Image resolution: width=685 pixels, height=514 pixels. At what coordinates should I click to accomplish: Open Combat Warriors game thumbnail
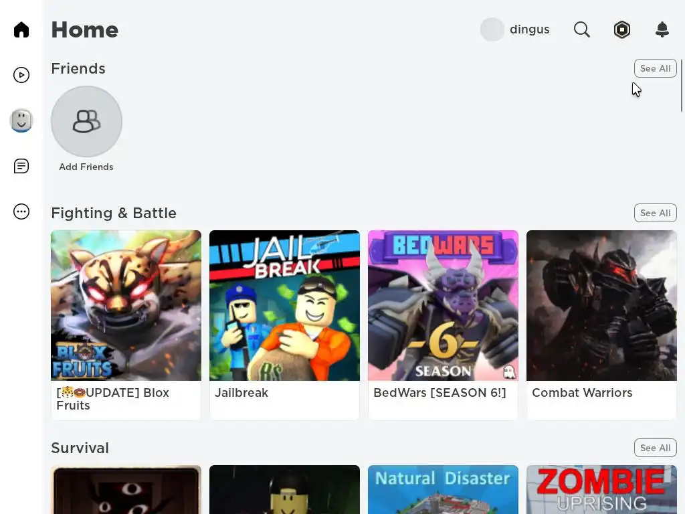(602, 305)
